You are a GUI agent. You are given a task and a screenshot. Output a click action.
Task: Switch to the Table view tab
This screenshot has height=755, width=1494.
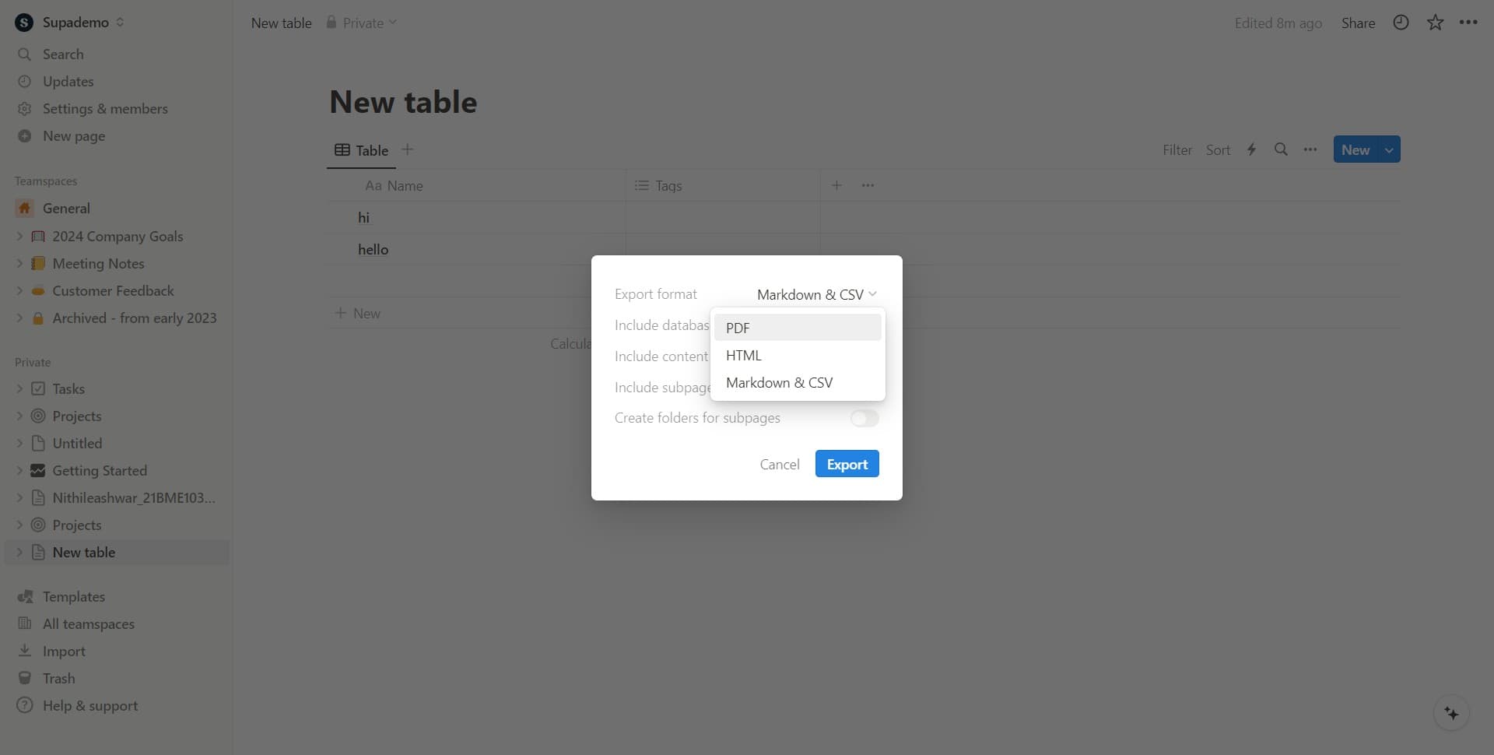coord(363,149)
